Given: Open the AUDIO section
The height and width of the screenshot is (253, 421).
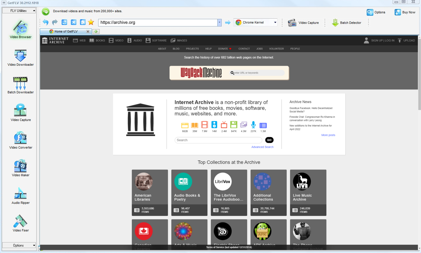Looking at the screenshot, I should coord(135,40).
